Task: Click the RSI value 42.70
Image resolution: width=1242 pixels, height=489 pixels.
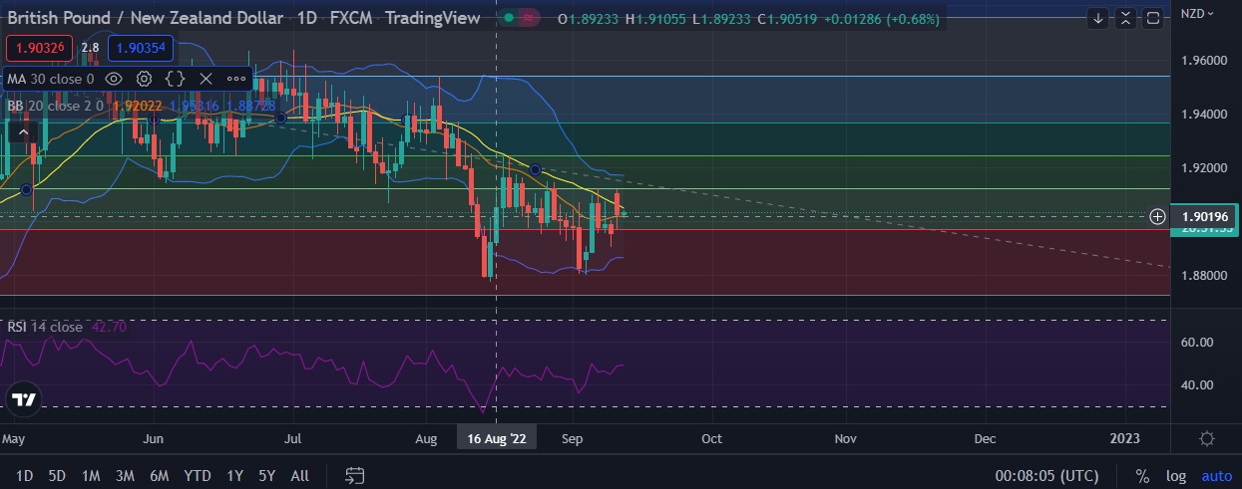Action: 109,327
